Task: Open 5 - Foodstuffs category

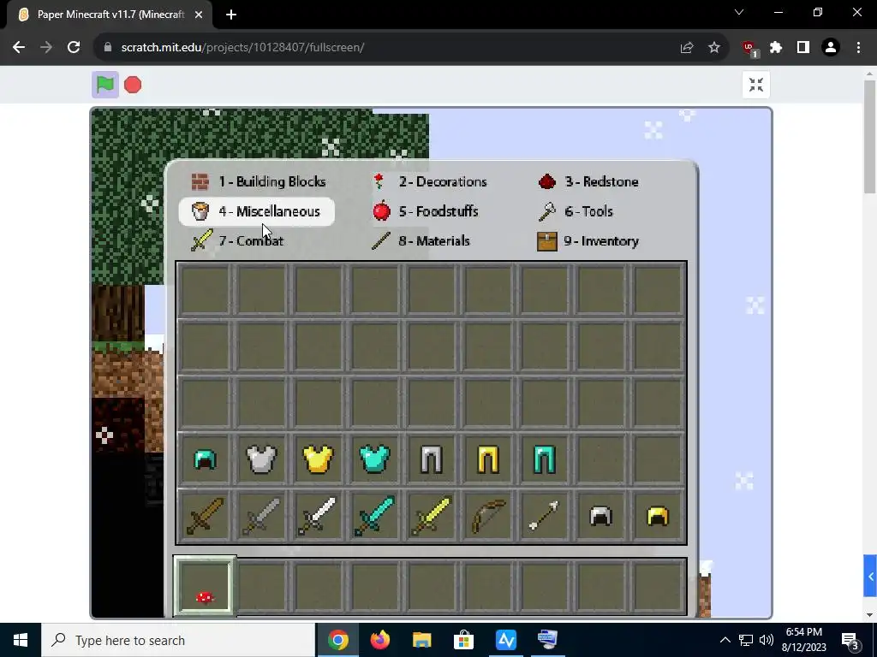Action: pos(425,211)
